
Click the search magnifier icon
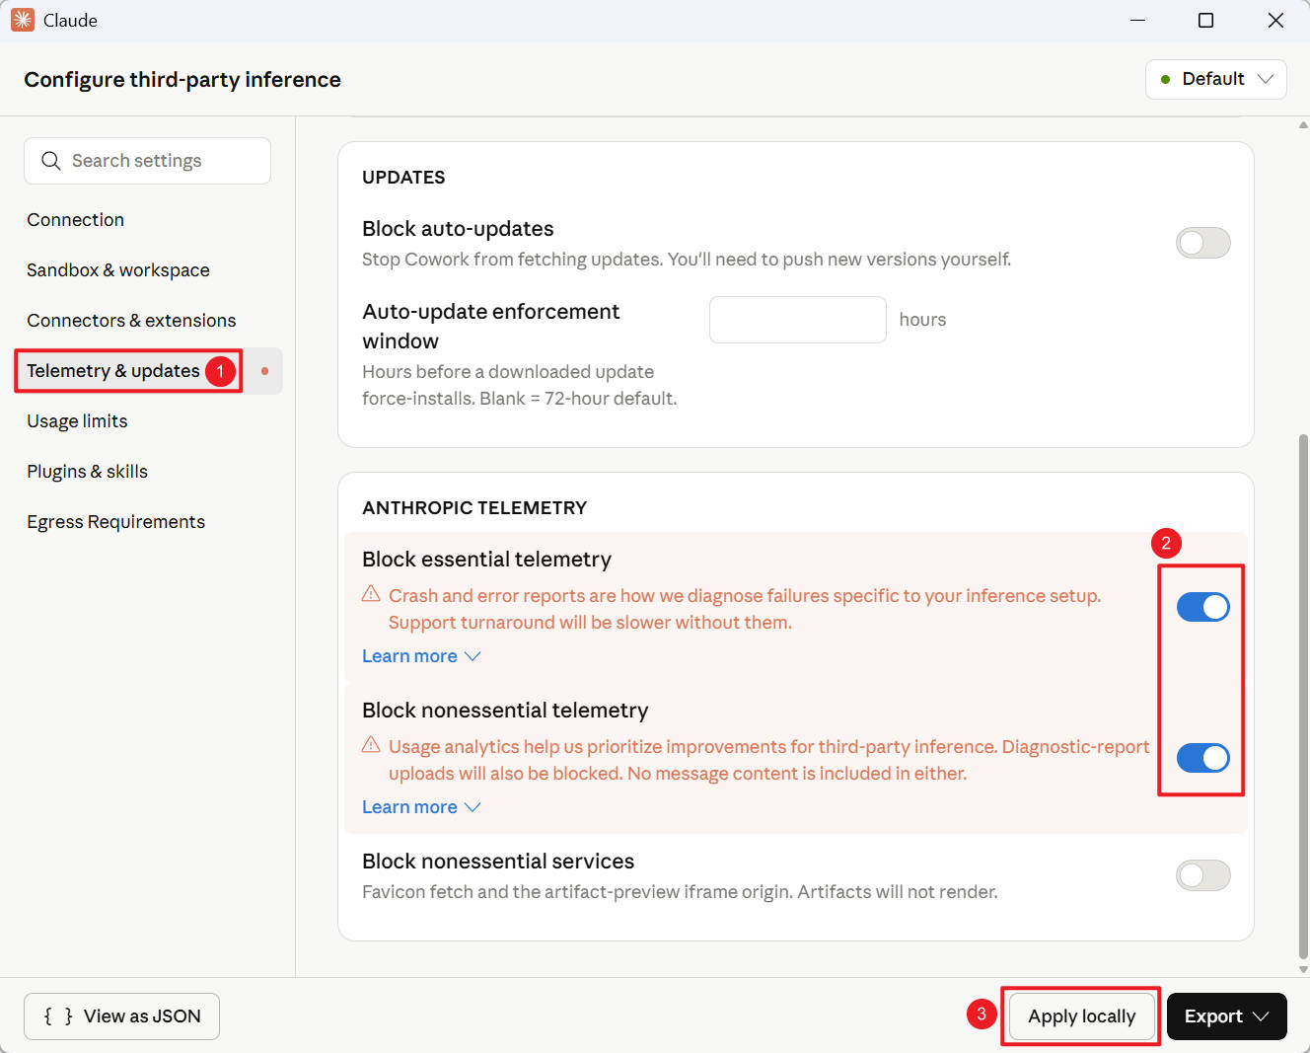pos(51,161)
